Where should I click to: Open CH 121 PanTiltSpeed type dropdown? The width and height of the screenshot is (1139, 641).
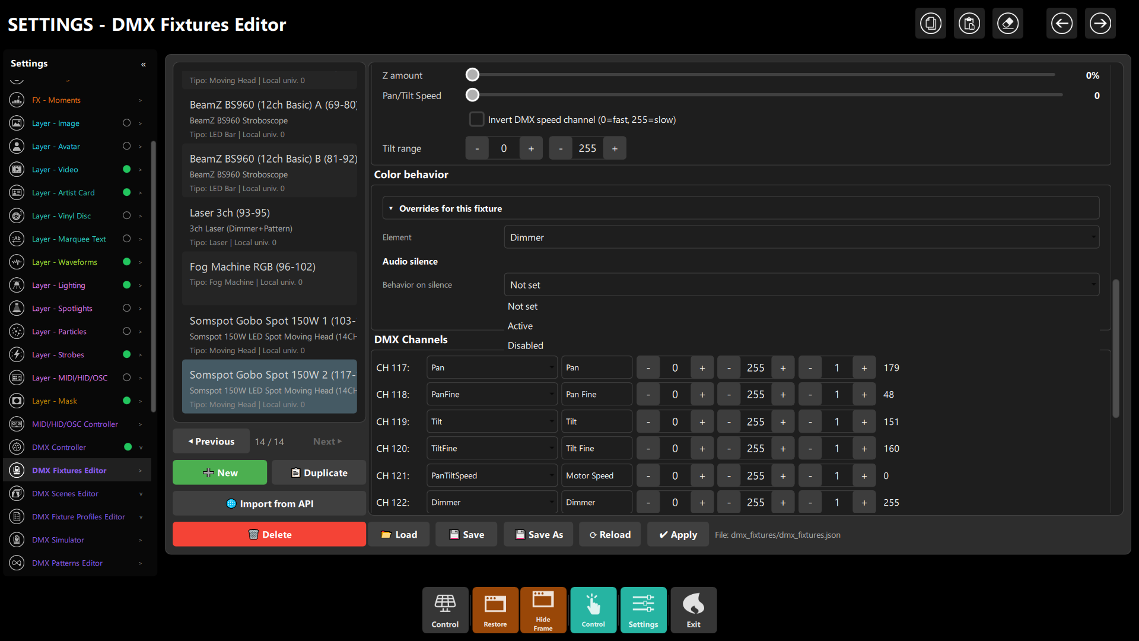pos(492,475)
